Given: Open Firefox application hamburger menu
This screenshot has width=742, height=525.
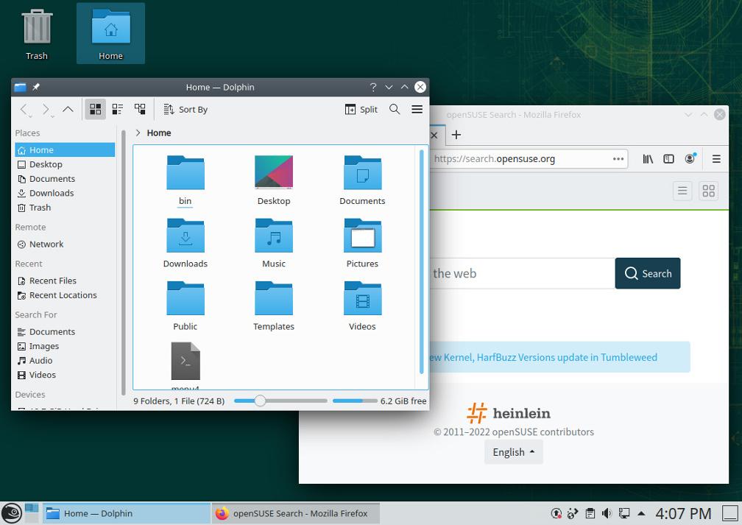Looking at the screenshot, I should coord(716,159).
